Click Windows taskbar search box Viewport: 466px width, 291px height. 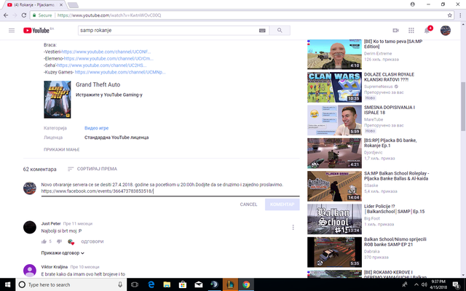point(71,284)
